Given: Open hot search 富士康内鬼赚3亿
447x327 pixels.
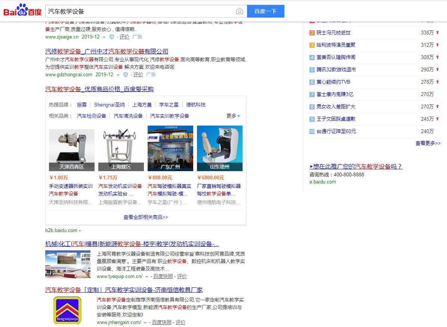Looking at the screenshot, I should pos(335,94).
